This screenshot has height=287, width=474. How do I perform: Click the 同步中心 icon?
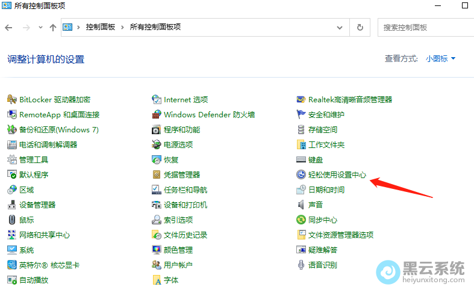click(301, 220)
